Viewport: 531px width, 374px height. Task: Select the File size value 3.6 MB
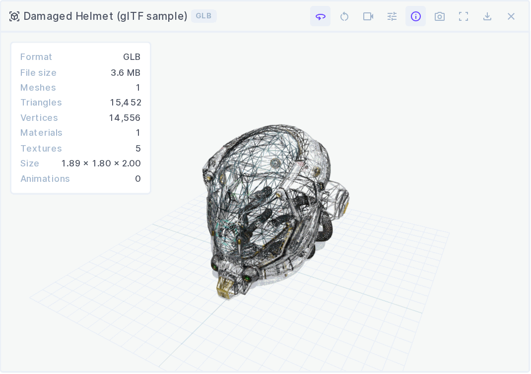click(x=125, y=73)
